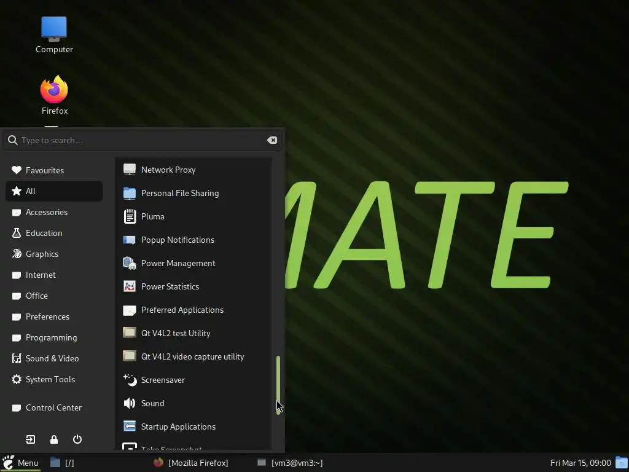Select the Favourites category
Screen dimensions: 629x472
pos(54,170)
